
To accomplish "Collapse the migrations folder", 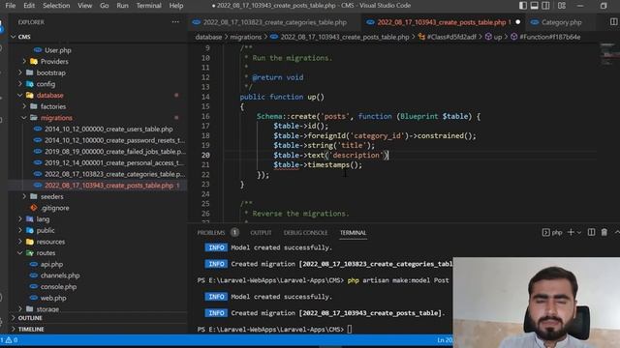I will (x=56, y=118).
